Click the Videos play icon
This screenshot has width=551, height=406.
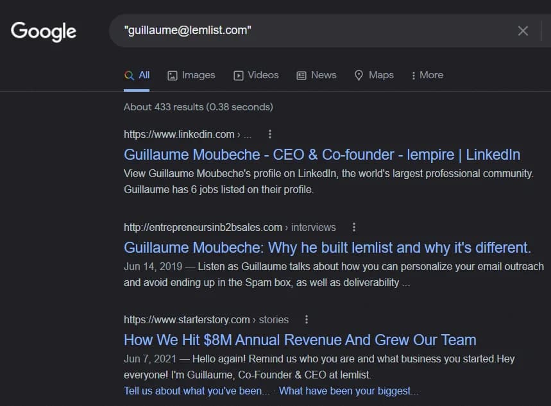(238, 76)
